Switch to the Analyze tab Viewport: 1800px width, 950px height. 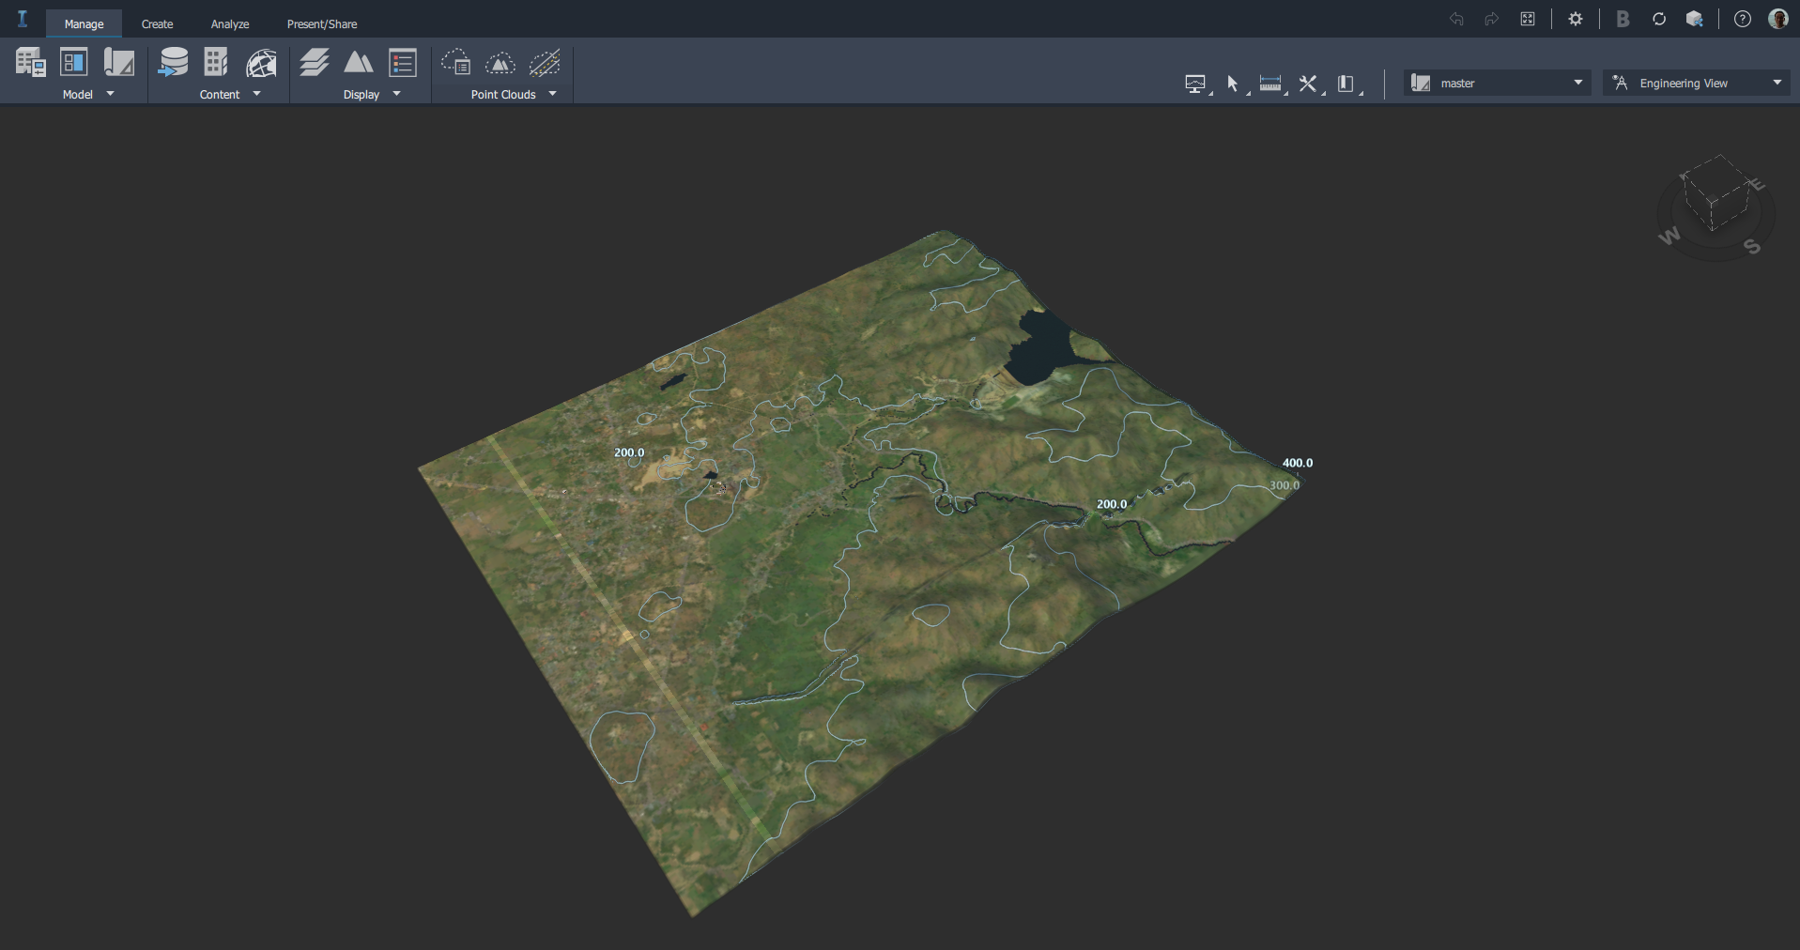tap(229, 23)
